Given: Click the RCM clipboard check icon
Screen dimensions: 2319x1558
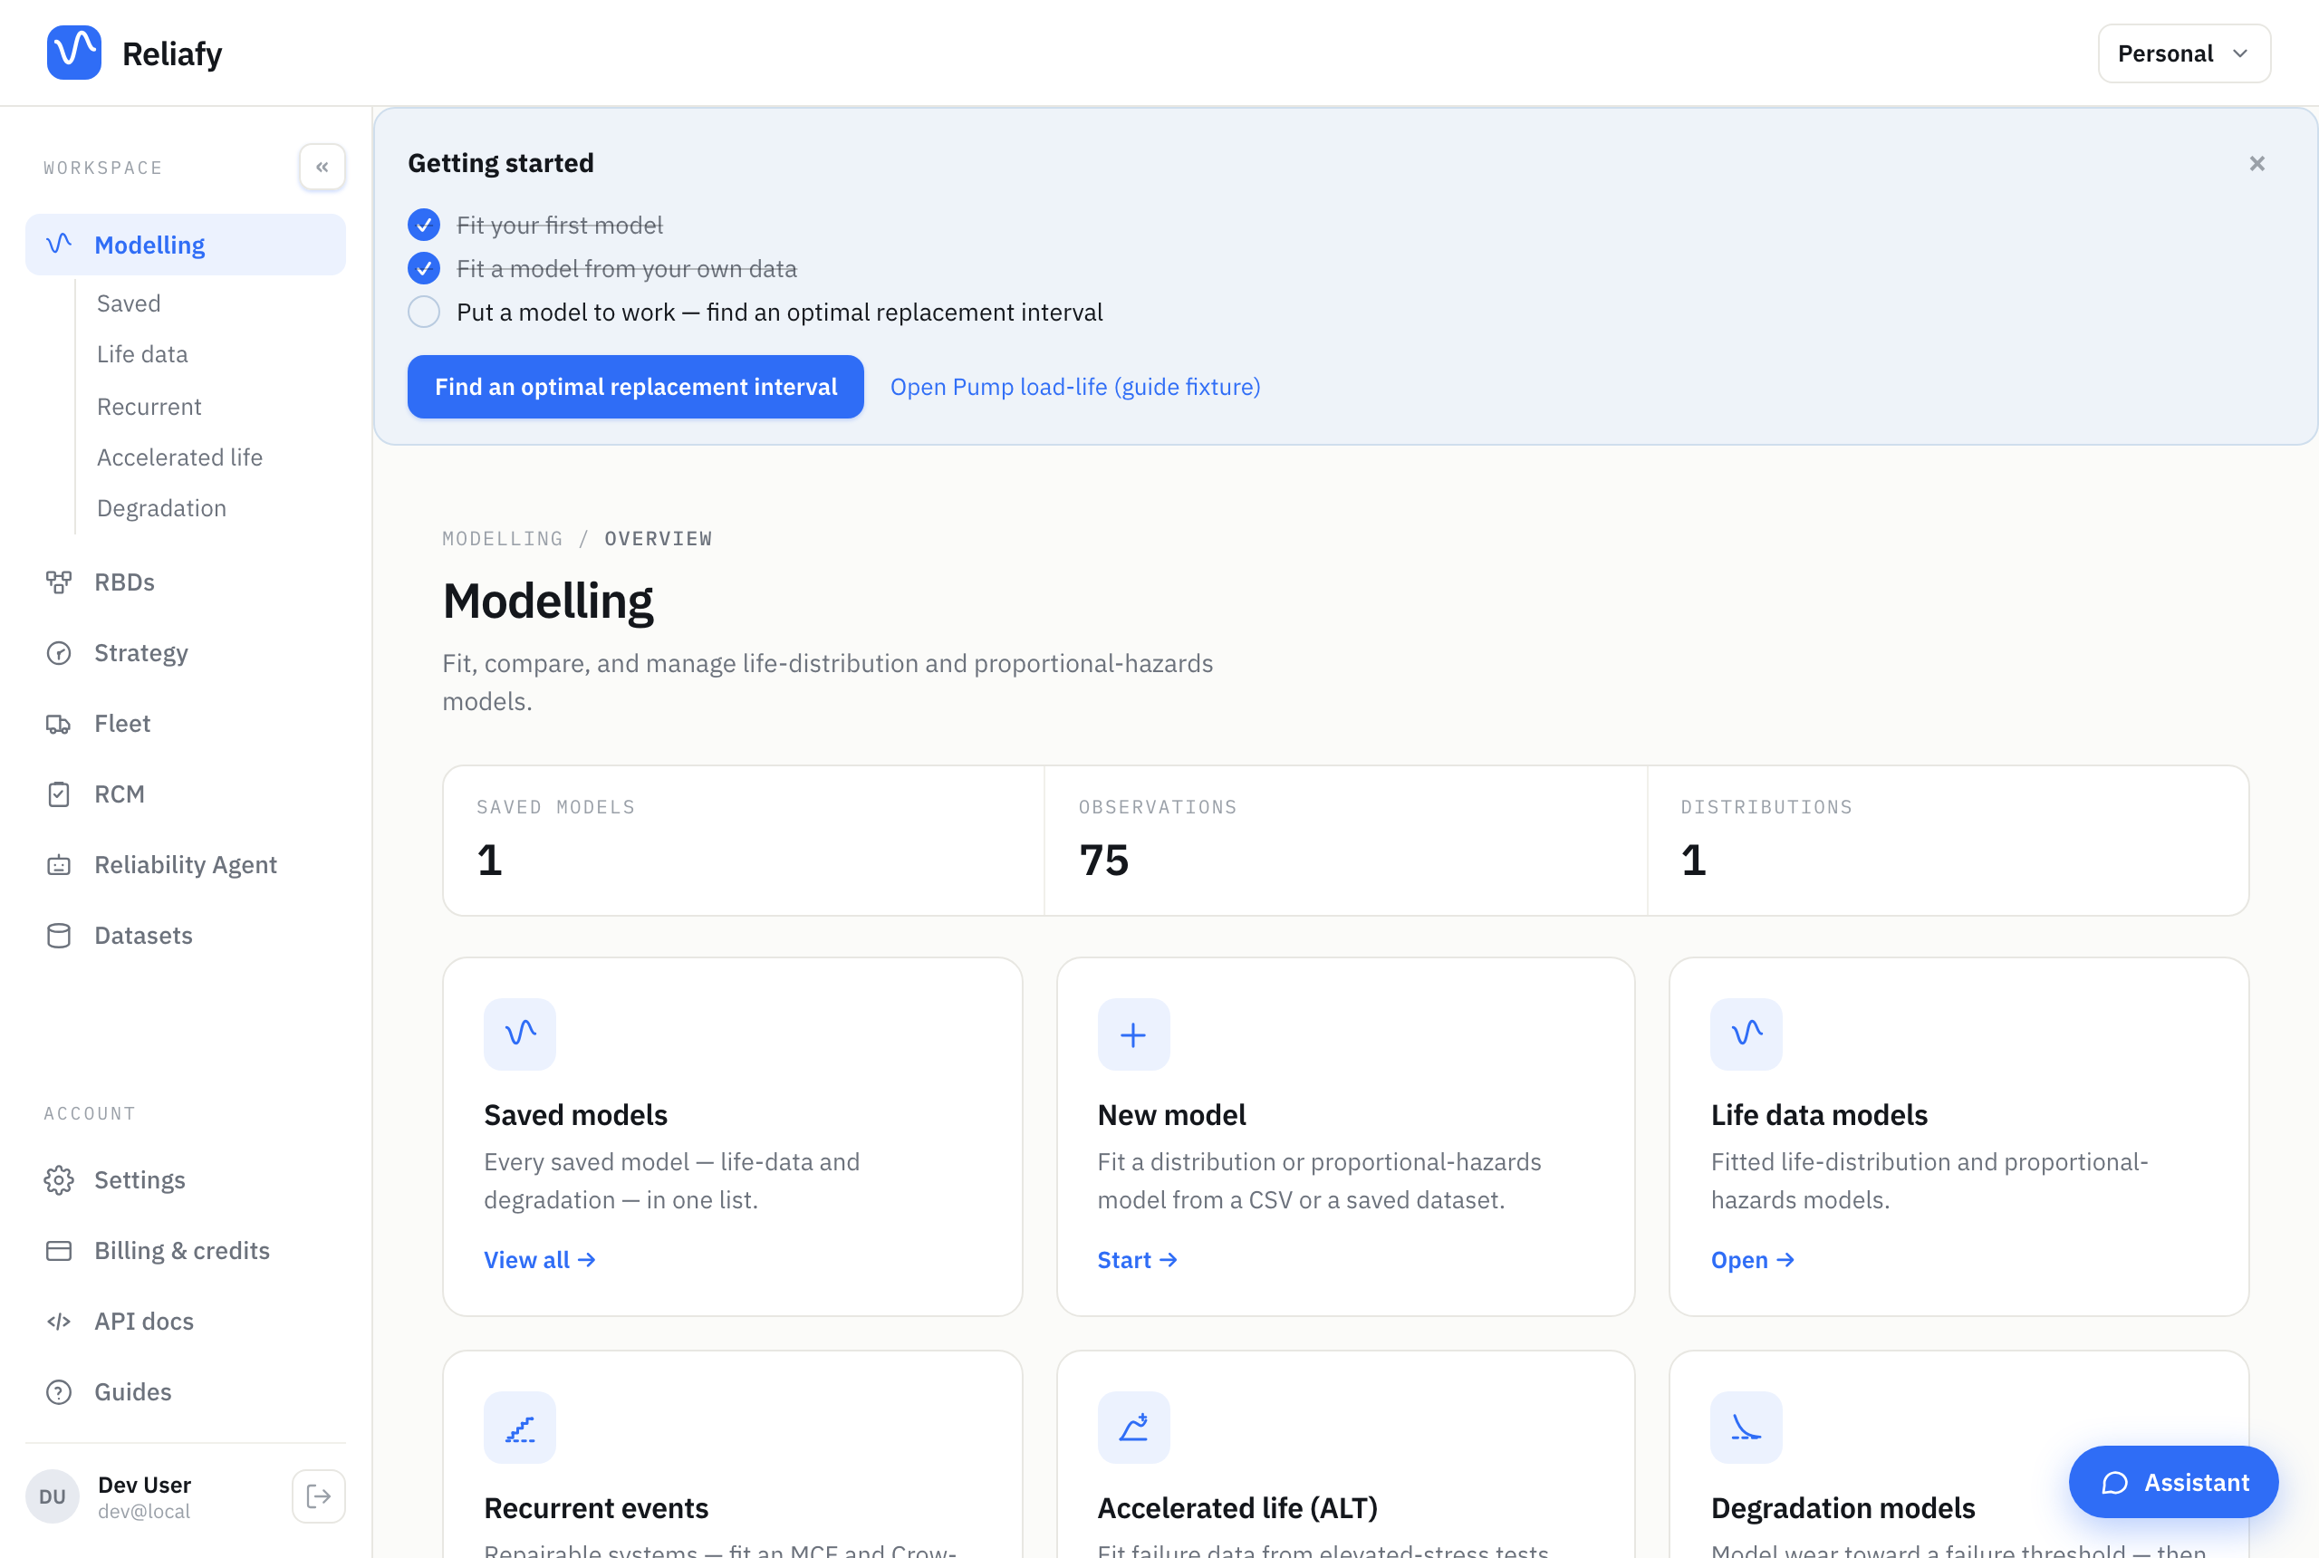Looking at the screenshot, I should [x=59, y=793].
